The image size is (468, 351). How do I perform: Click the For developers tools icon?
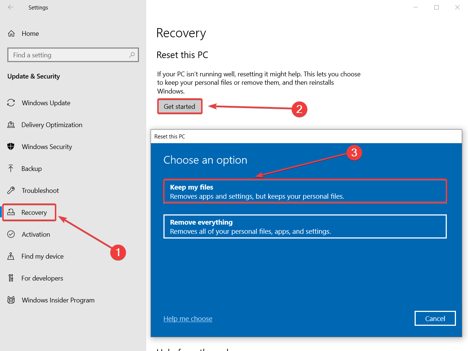(11, 278)
